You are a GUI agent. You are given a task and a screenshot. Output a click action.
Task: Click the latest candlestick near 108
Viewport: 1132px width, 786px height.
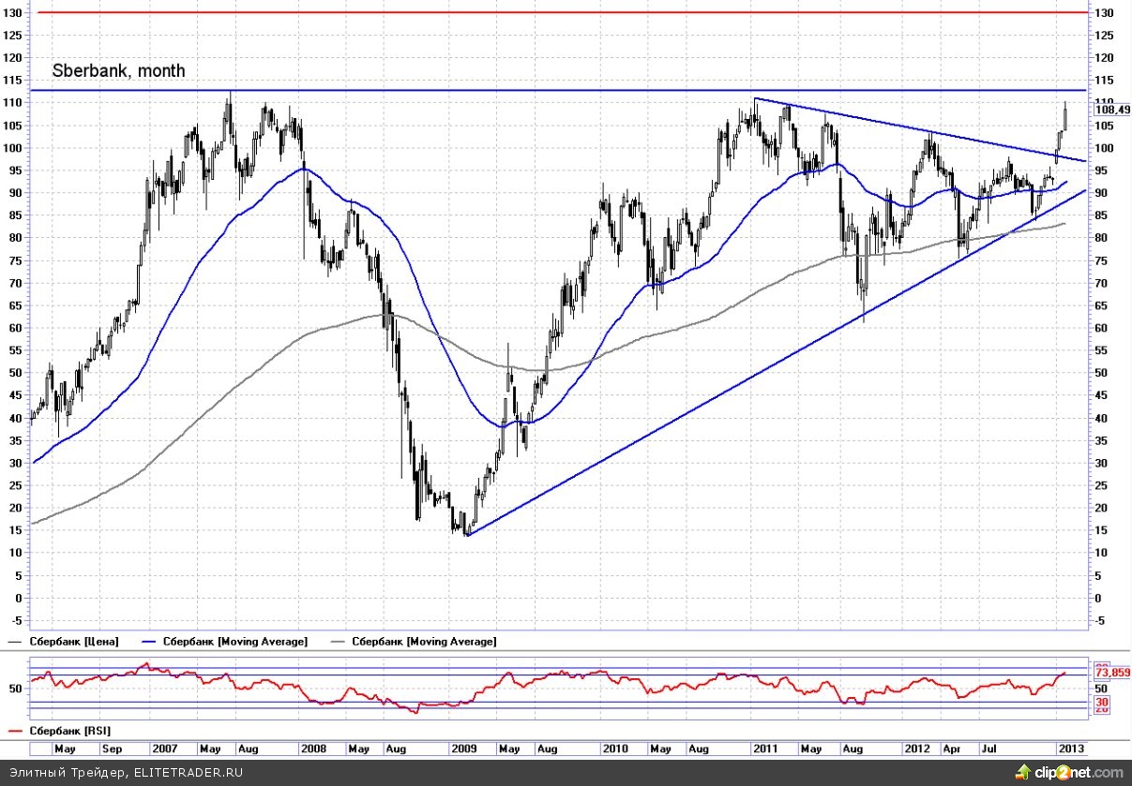(x=1065, y=117)
